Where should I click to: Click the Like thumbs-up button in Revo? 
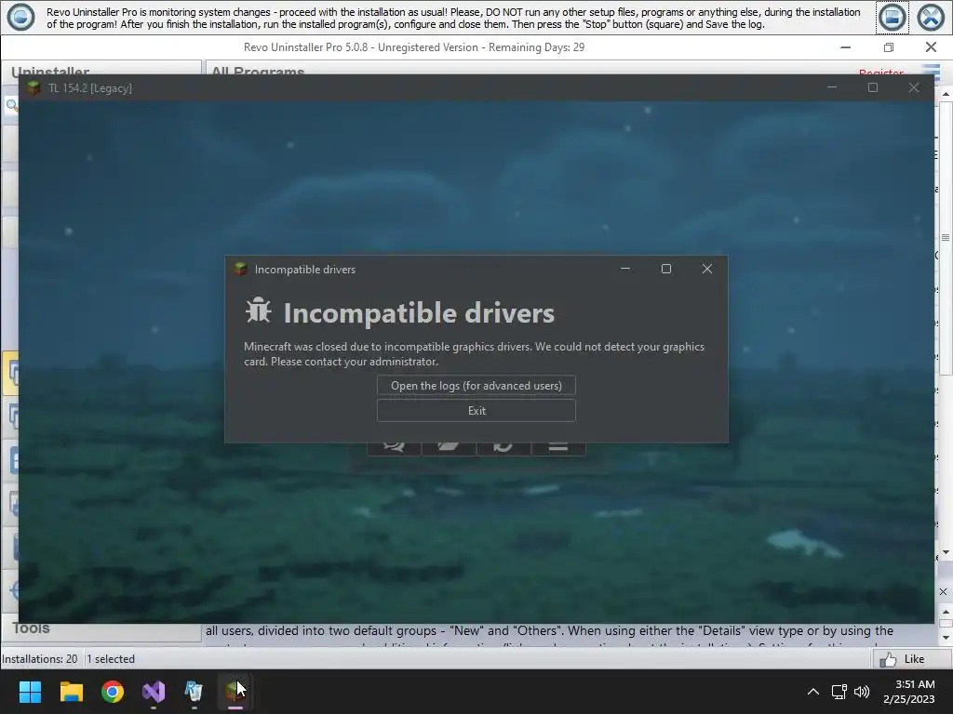click(x=902, y=659)
